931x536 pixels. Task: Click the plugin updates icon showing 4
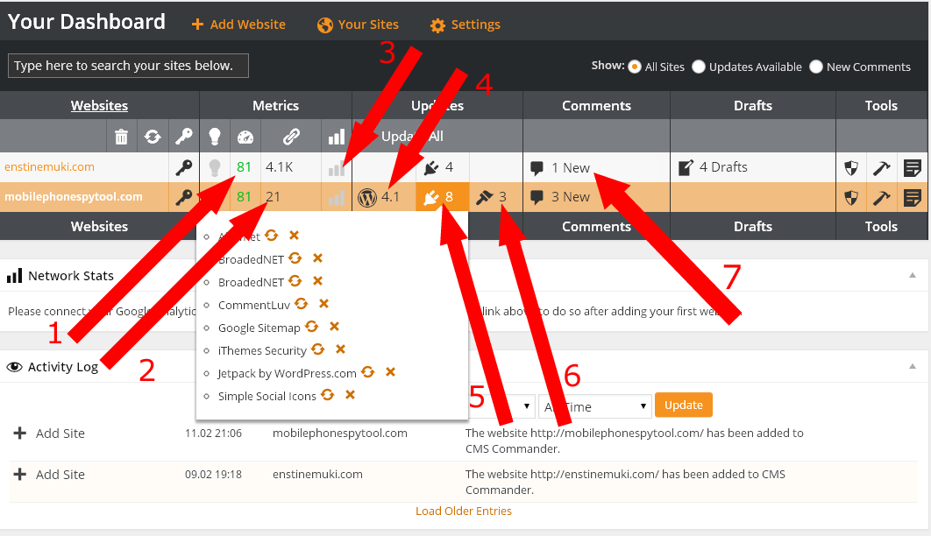(431, 167)
